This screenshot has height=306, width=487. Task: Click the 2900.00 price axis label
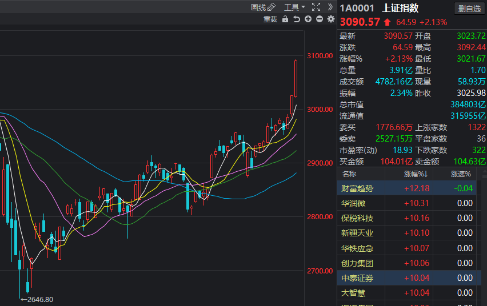point(320,163)
